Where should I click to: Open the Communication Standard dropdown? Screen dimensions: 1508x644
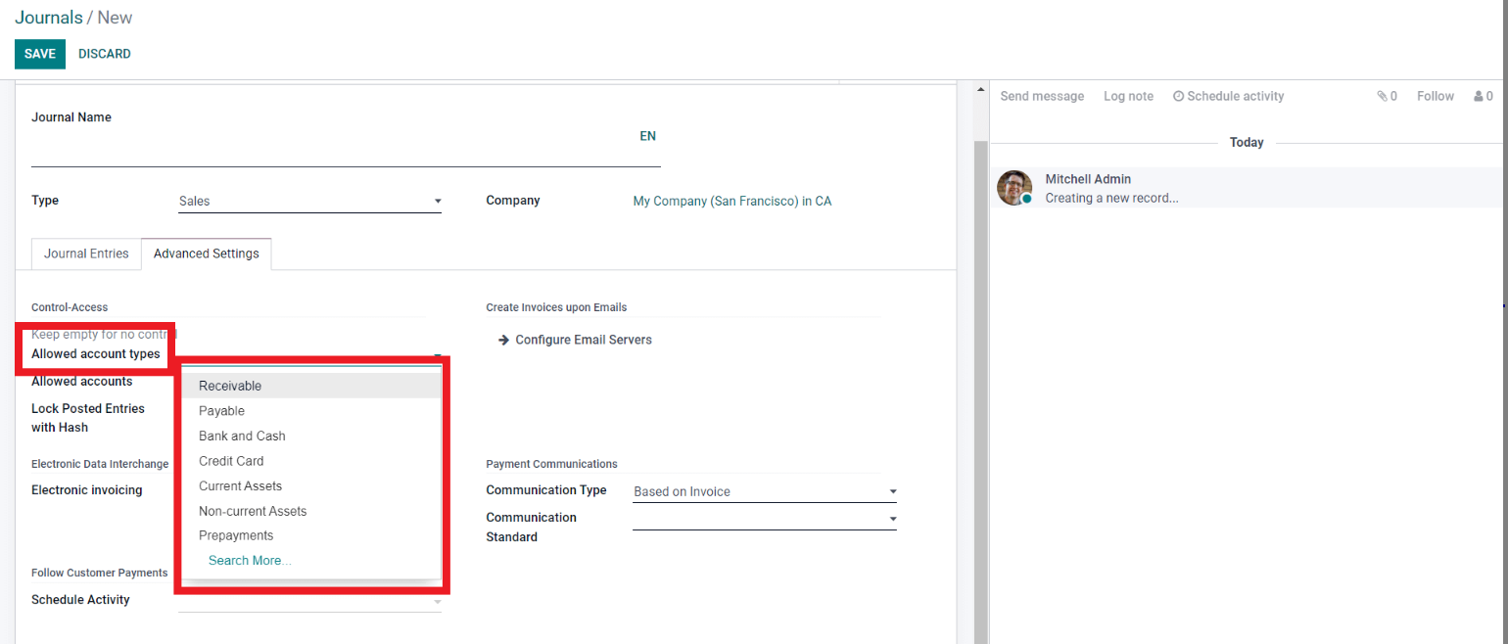click(x=764, y=519)
